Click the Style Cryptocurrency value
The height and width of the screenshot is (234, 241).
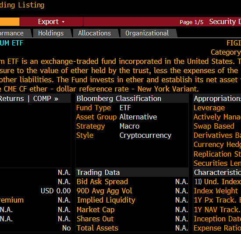pos(145,135)
